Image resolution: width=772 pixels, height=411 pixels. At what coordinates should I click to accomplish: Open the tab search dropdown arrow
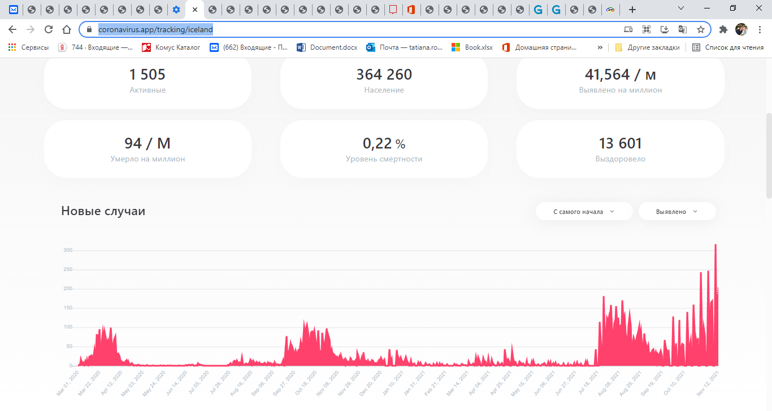pos(681,8)
